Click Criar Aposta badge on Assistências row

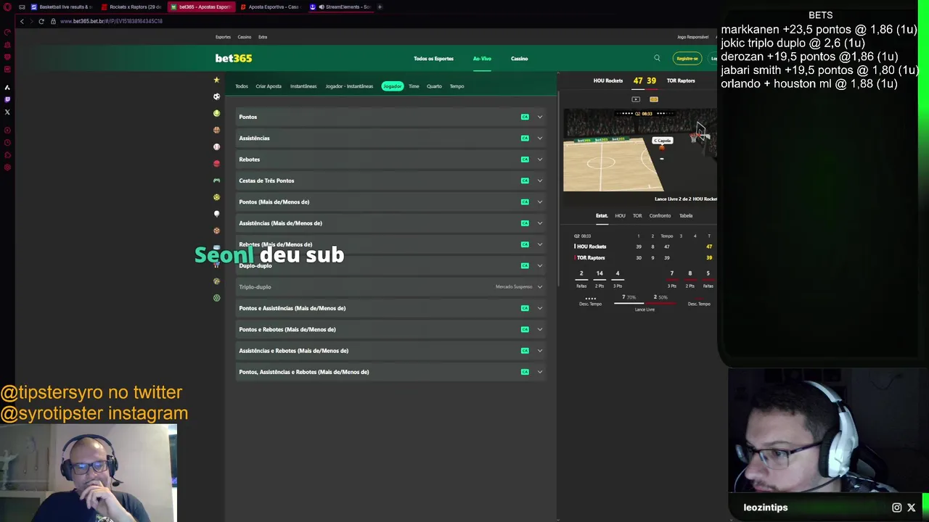click(x=525, y=138)
